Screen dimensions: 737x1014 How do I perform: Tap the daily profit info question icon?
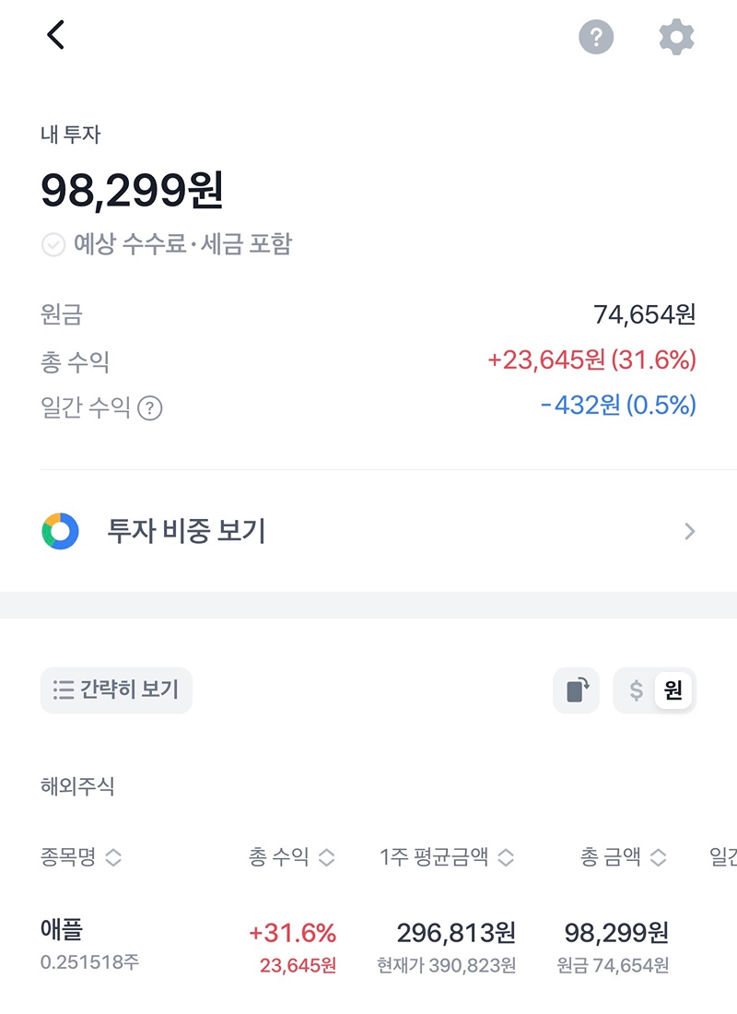point(150,408)
